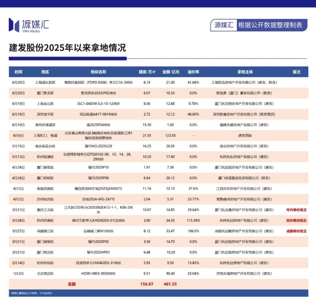
Task: Click the 编号NO.2025G29 parcel cell
Action: coord(98,146)
